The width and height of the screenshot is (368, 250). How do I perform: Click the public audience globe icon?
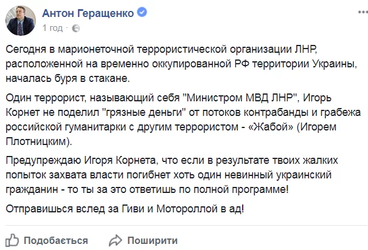coord(75,28)
